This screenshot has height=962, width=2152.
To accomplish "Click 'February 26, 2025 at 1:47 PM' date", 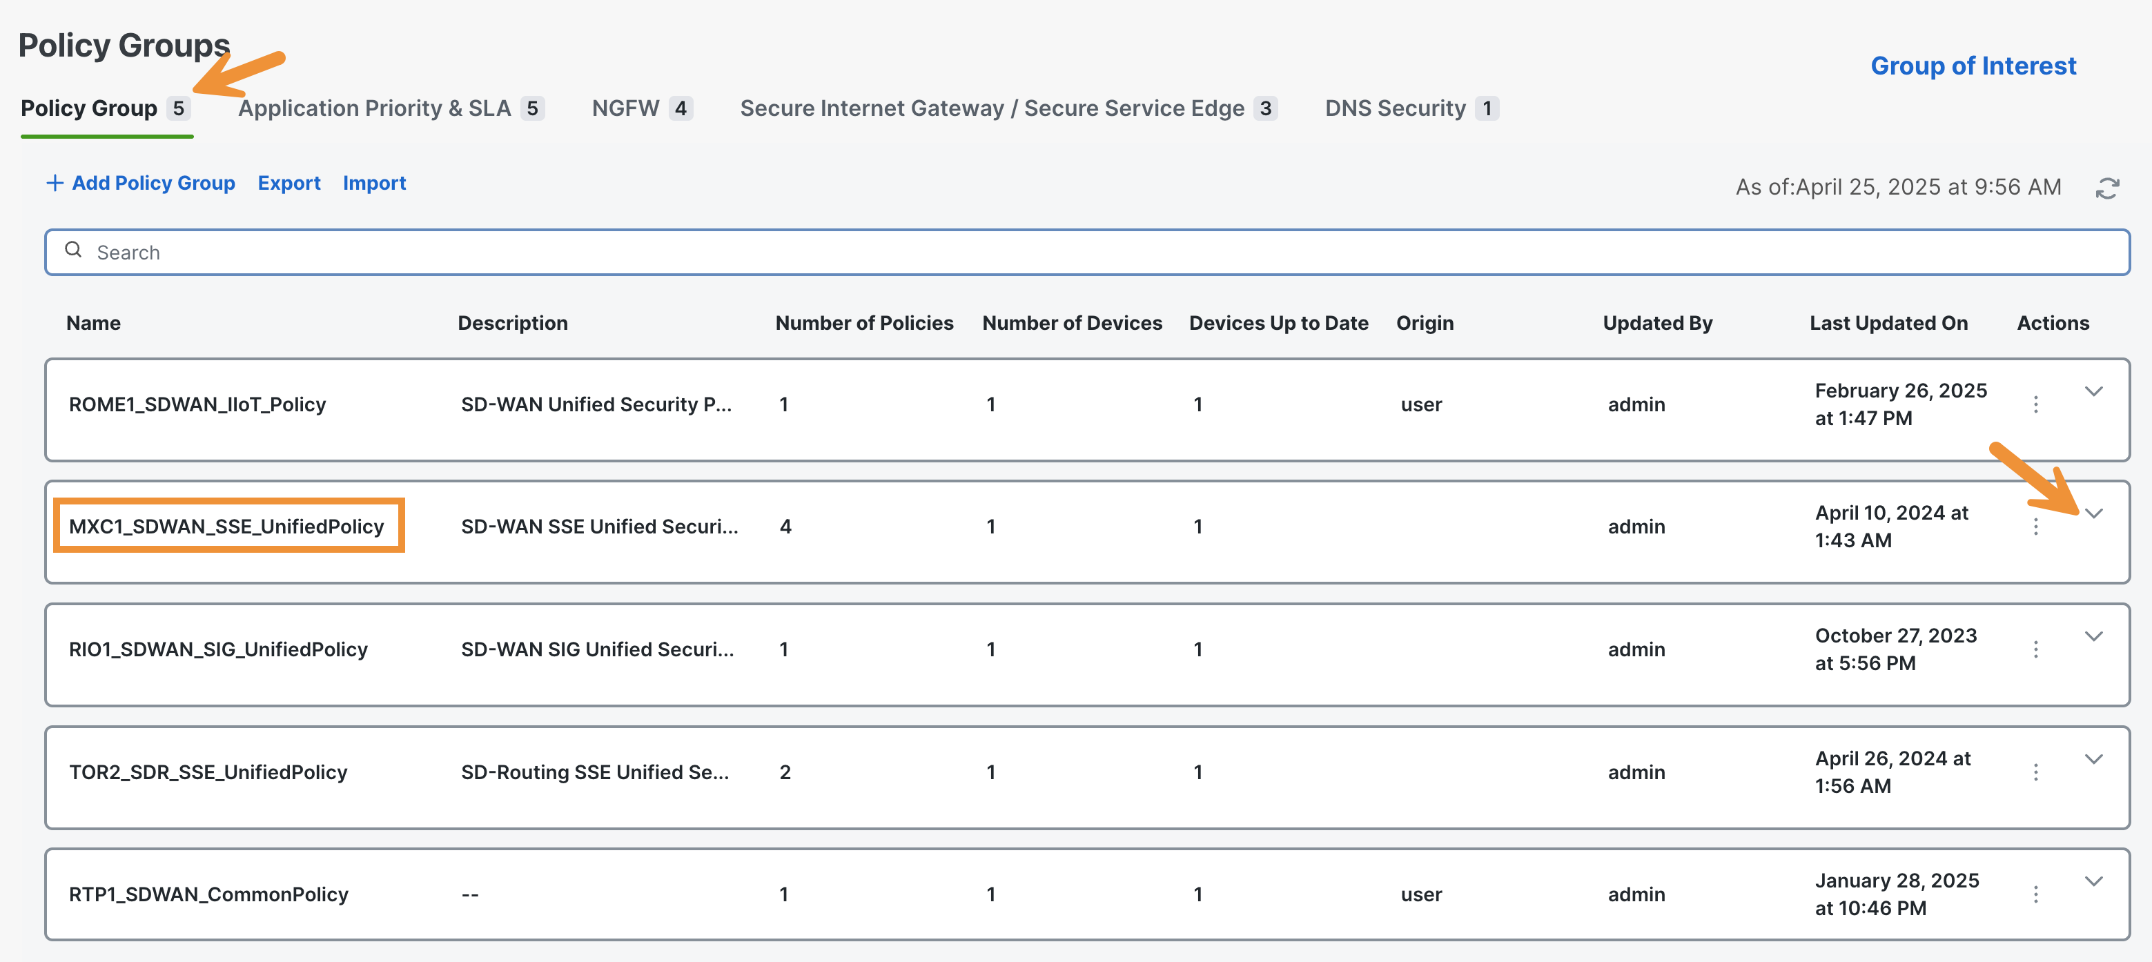I will [1901, 404].
